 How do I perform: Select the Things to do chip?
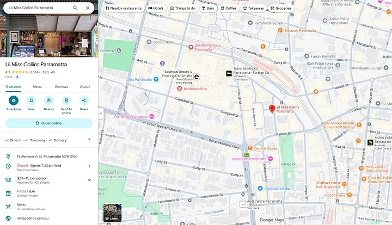tap(183, 8)
